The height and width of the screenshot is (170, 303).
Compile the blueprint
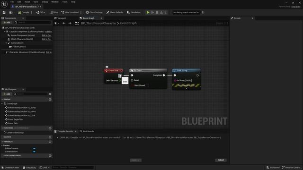[23, 12]
